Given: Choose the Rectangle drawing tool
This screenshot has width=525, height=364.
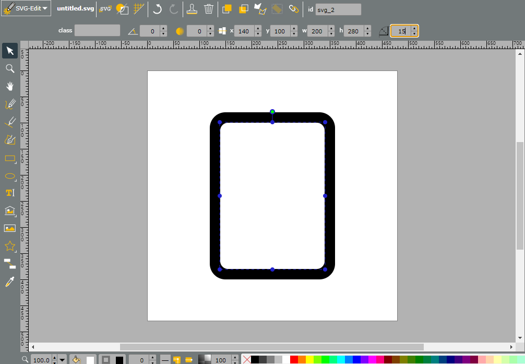Looking at the screenshot, I should point(10,158).
